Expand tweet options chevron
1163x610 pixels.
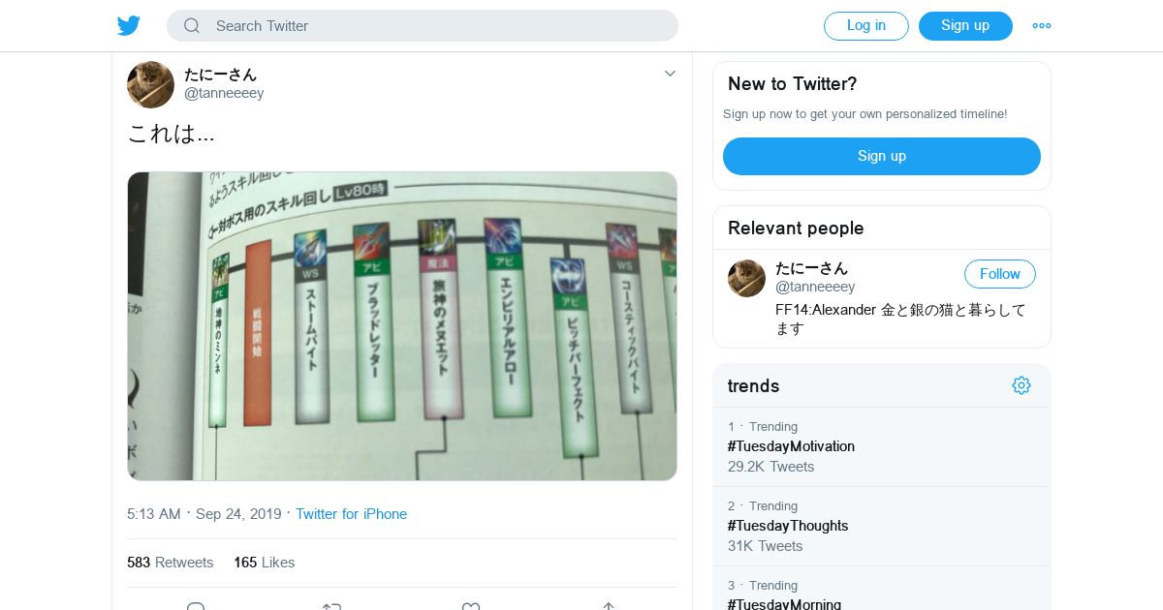(670, 74)
